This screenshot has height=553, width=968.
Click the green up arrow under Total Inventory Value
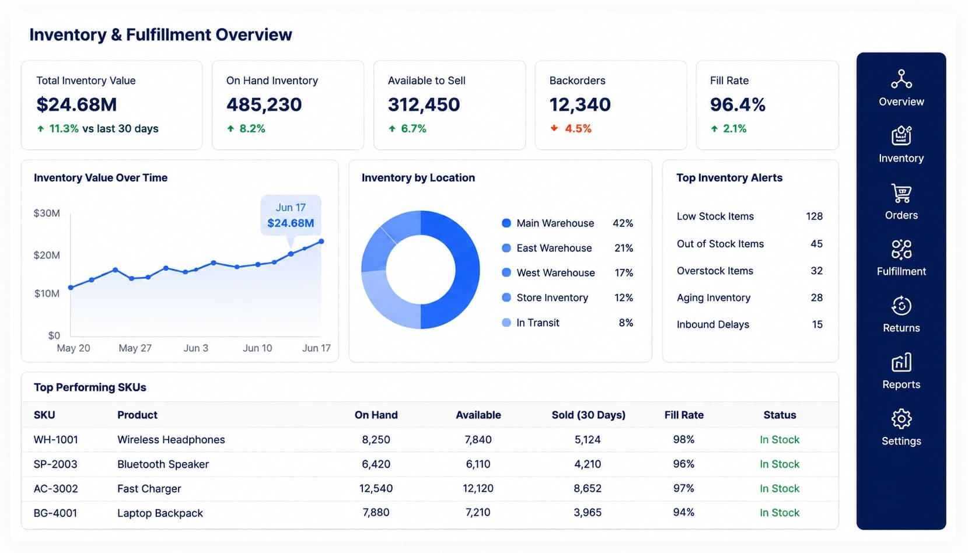pos(40,129)
